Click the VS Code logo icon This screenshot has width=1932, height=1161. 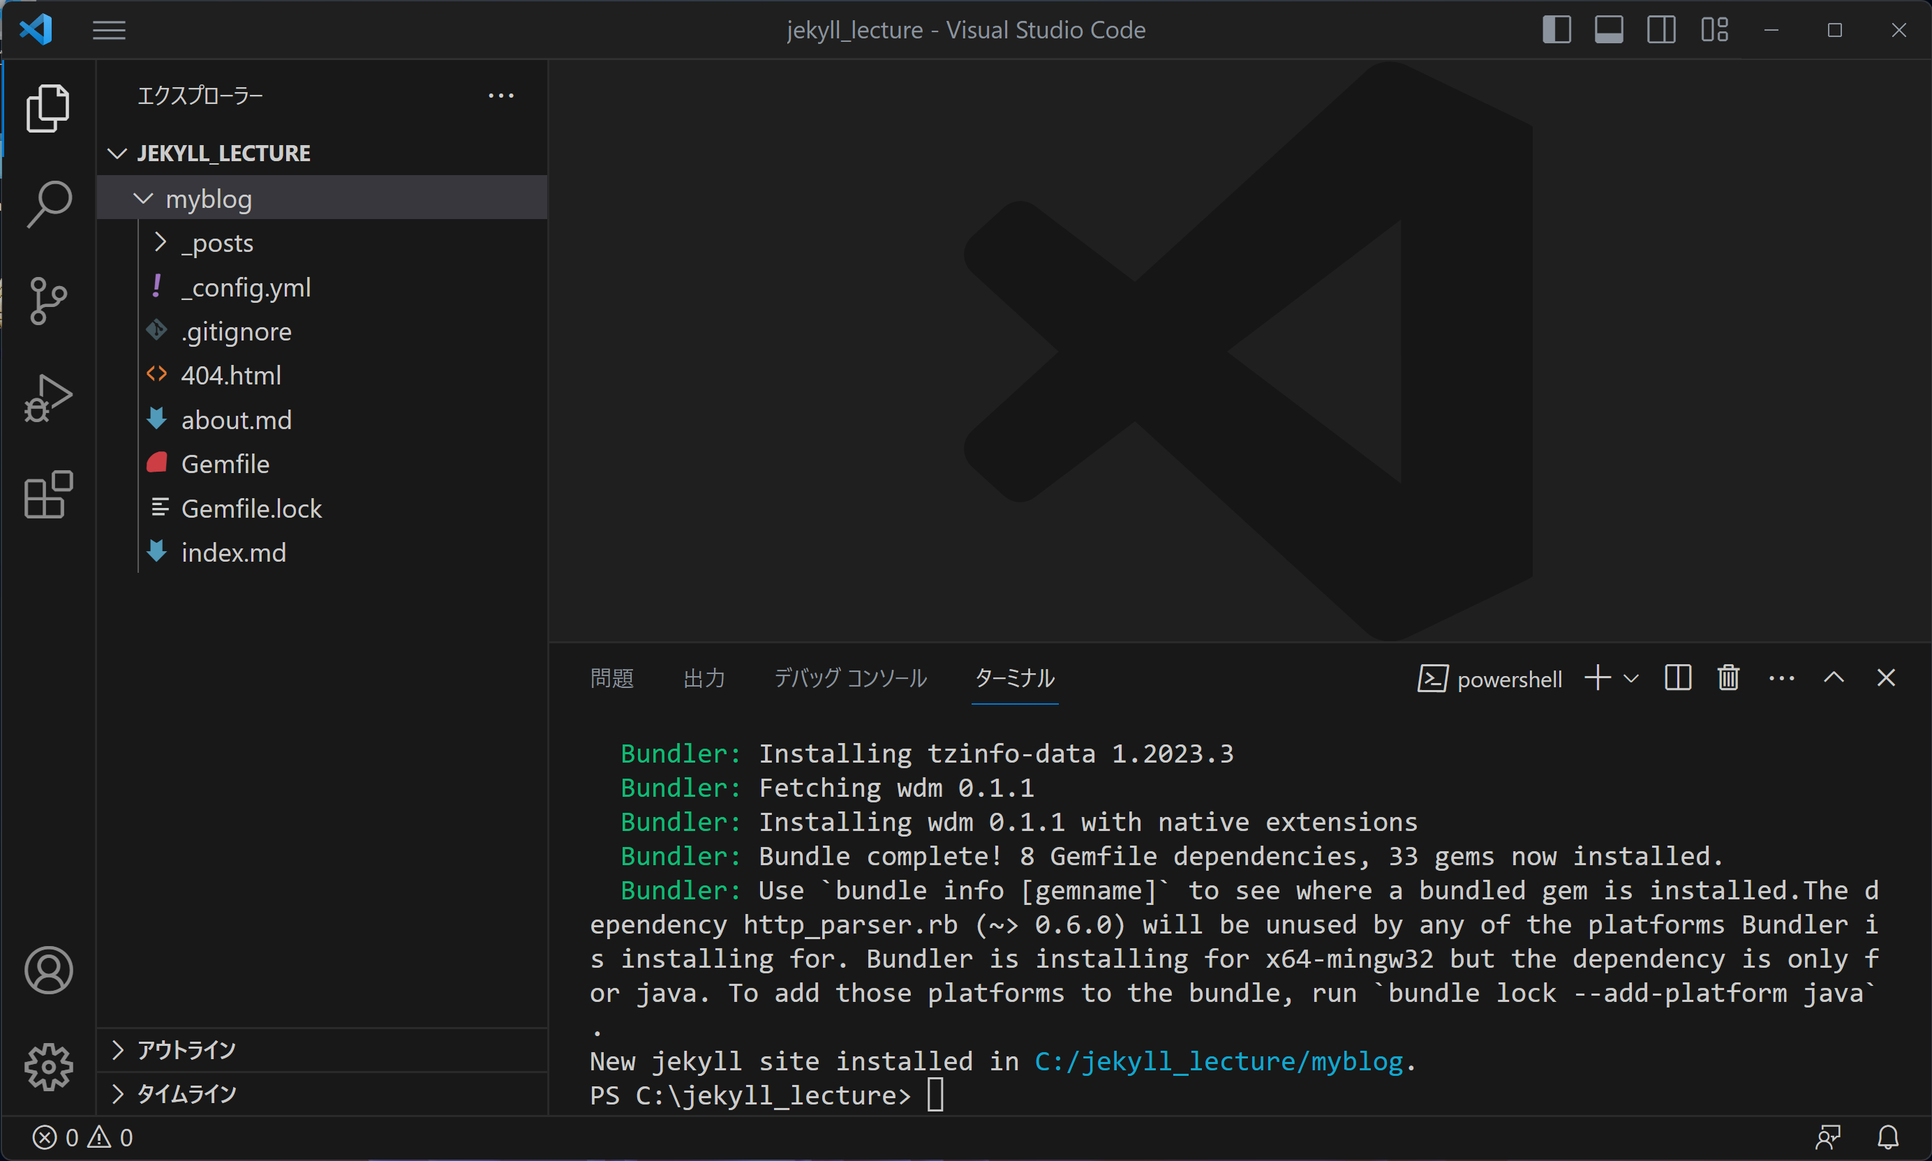tap(36, 30)
